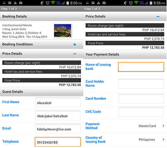
Task: Tap the CVC Code input field
Action: tap(141, 112)
